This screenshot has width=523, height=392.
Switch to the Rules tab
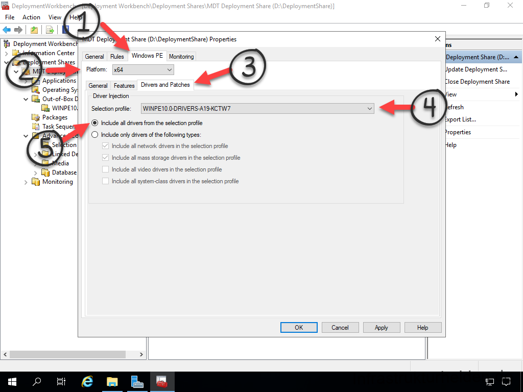(117, 57)
